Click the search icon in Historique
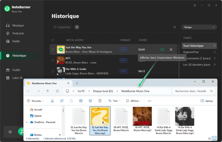Image resolution: width=222 pixels, height=142 pixels. pos(174,27)
